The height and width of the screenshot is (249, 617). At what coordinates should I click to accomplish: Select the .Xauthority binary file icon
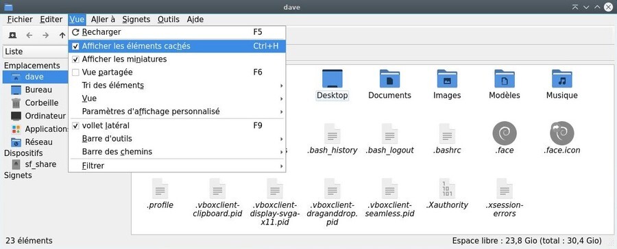447,188
